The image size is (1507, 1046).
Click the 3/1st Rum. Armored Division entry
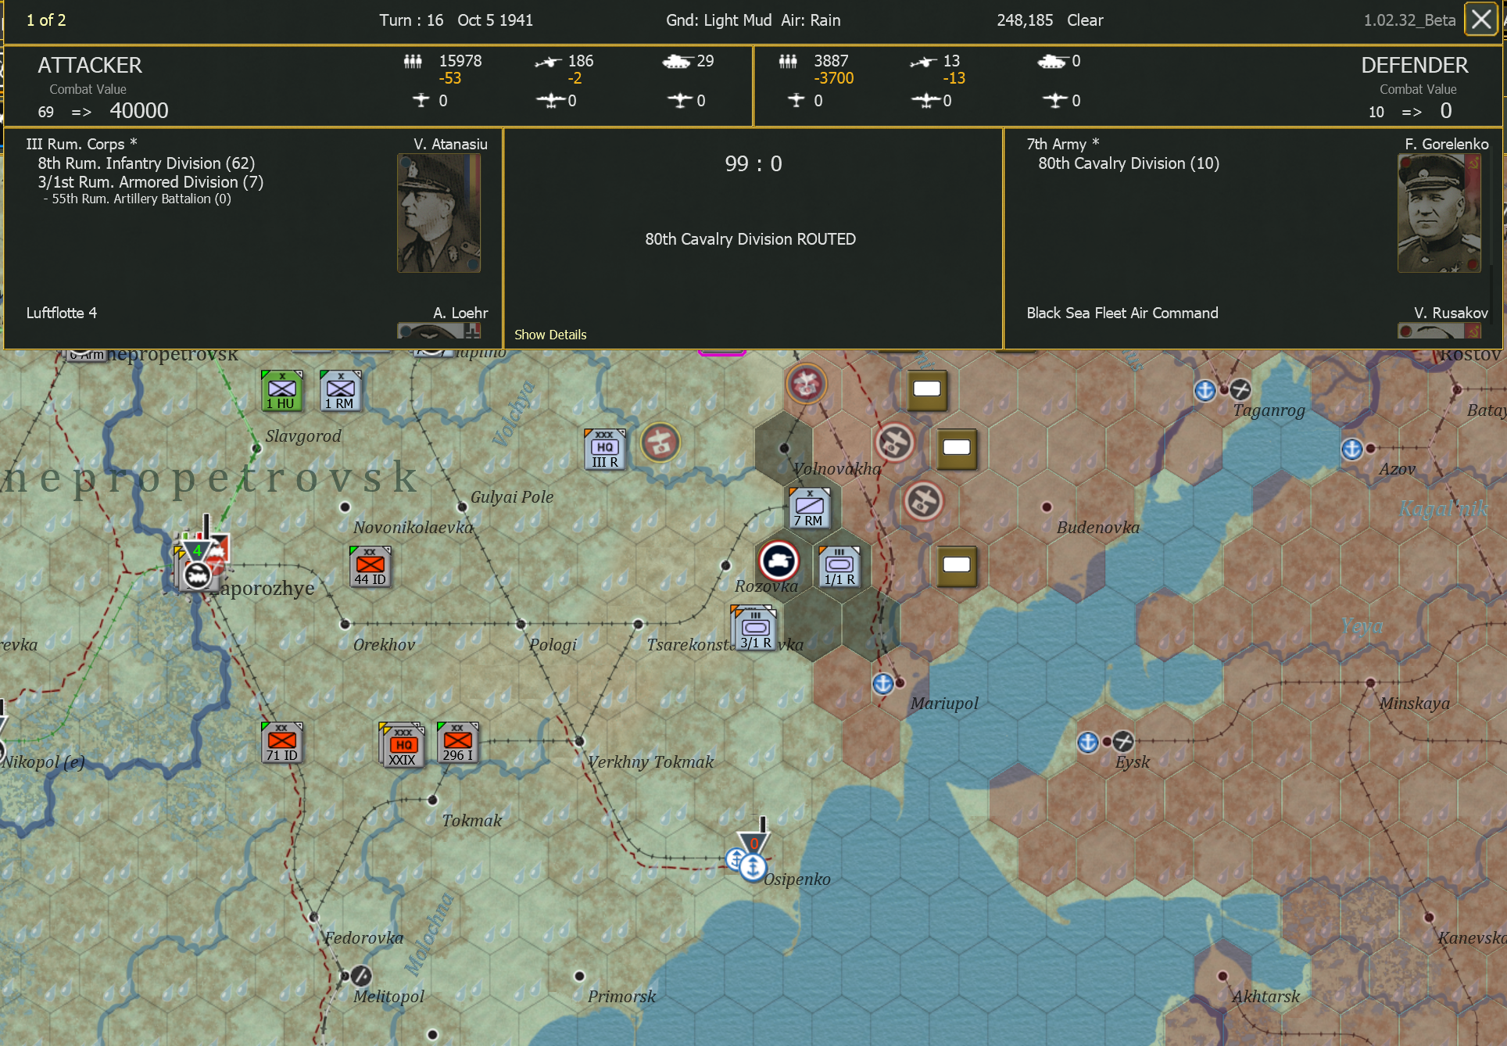pos(151,182)
